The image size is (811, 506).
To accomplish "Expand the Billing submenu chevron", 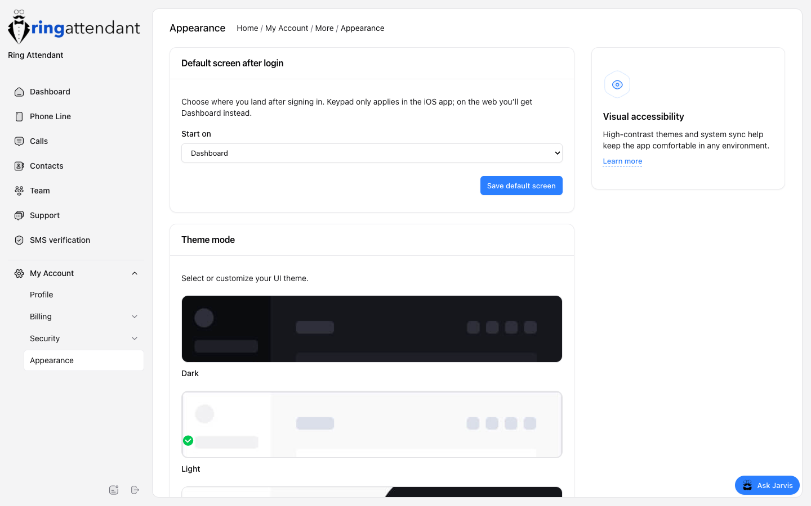I will click(x=135, y=317).
